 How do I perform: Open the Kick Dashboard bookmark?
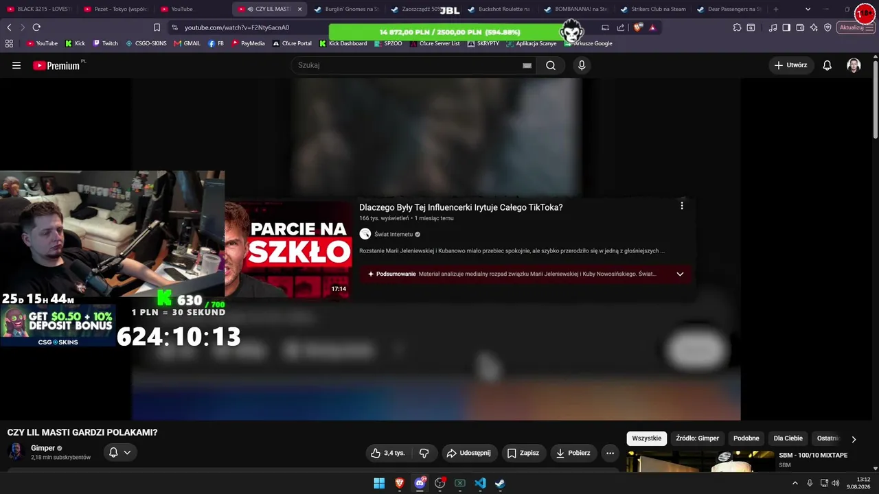tap(343, 43)
